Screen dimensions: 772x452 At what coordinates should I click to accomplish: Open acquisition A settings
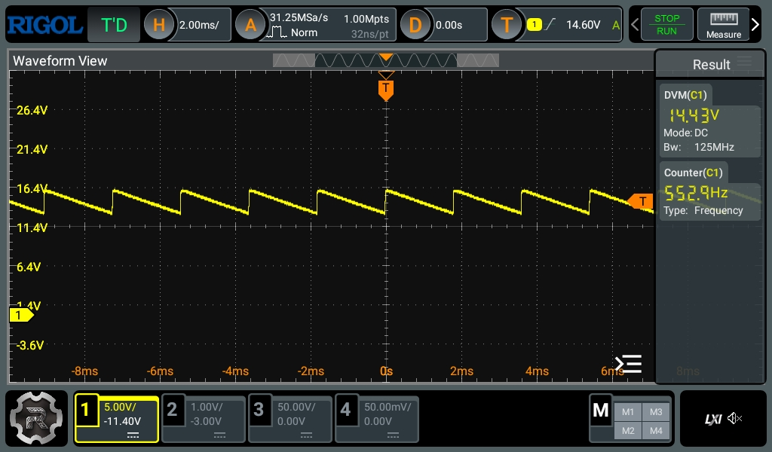(x=250, y=25)
